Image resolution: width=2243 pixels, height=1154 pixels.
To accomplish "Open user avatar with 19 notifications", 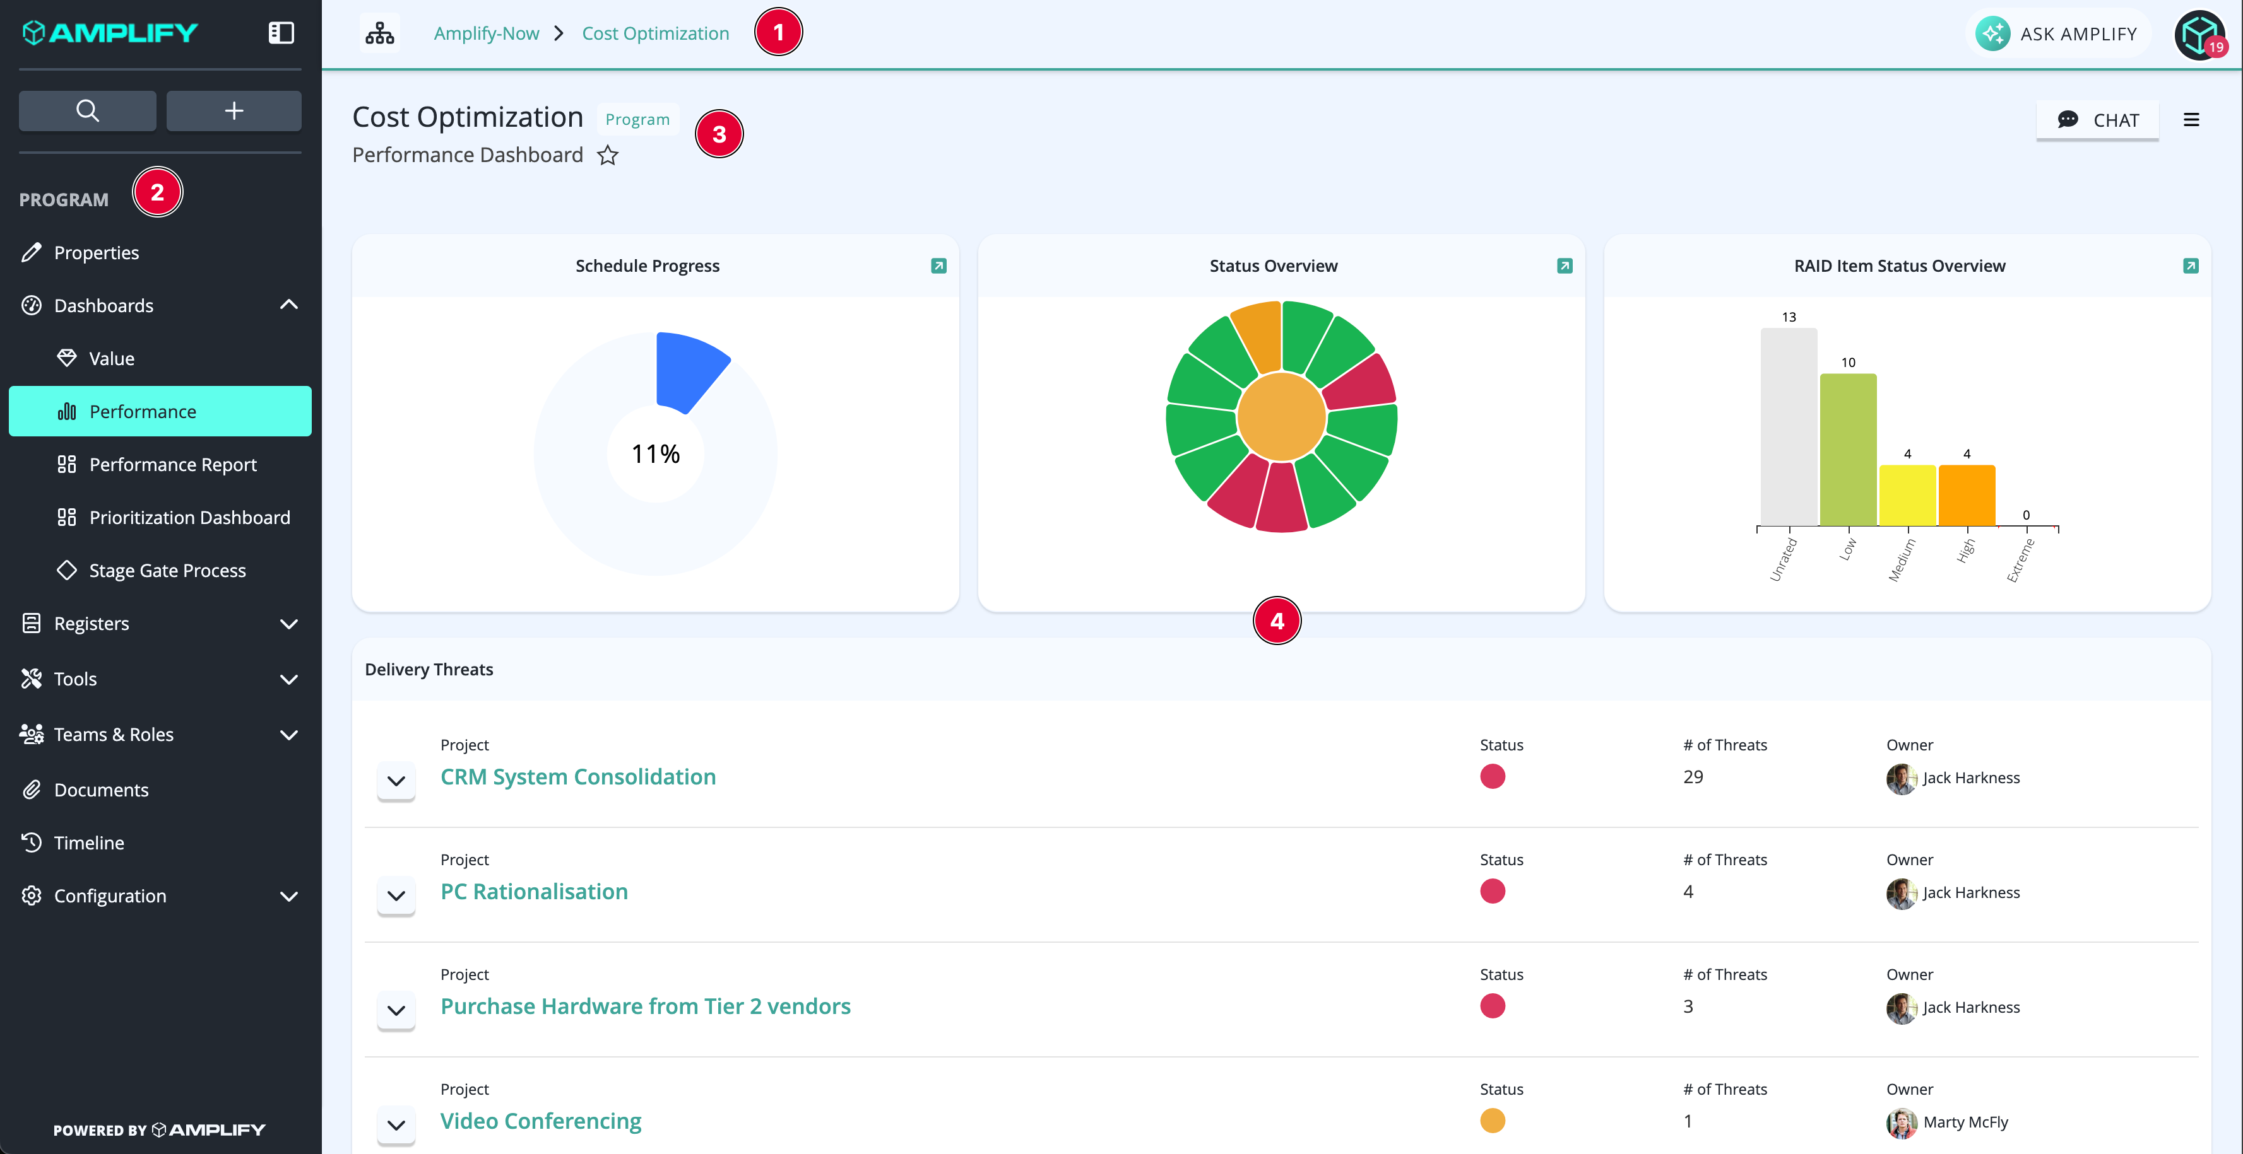I will 2200,35.
